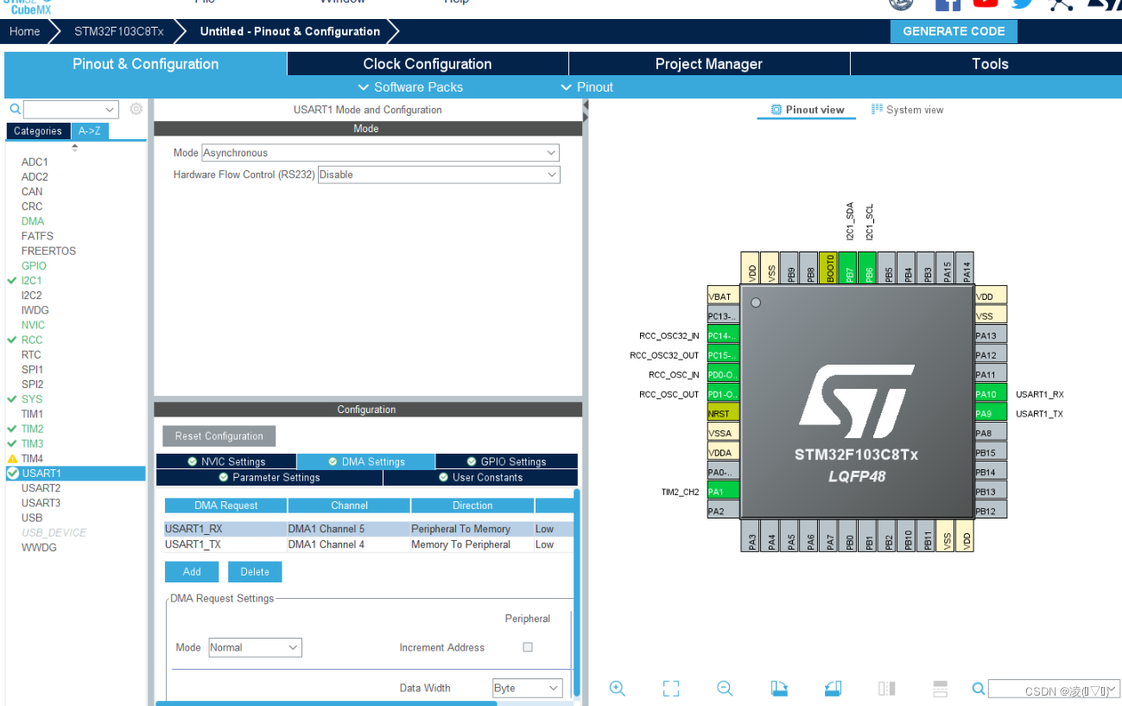Switch to System view
1122x706 pixels.
[908, 110]
